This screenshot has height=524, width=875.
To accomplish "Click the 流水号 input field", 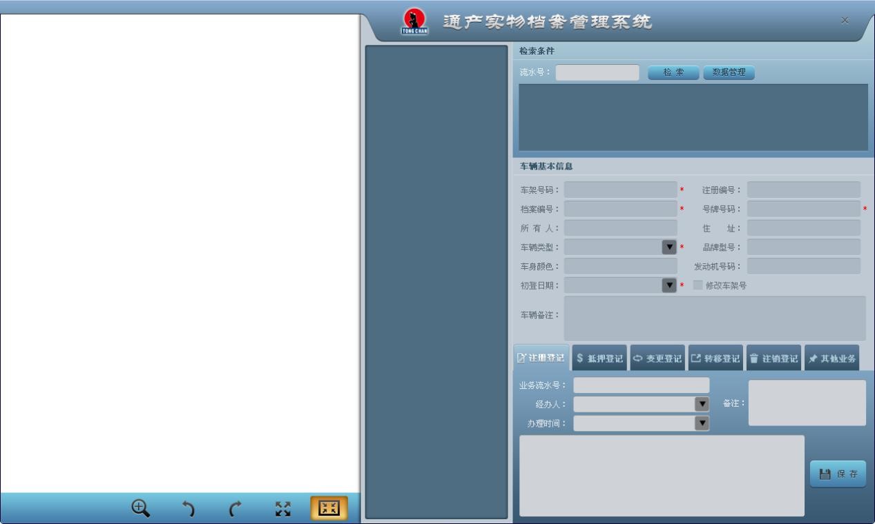I will (x=597, y=72).
